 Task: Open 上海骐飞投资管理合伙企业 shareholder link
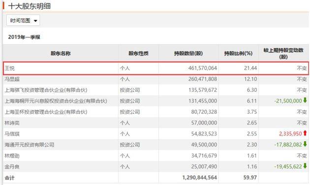click(x=46, y=90)
